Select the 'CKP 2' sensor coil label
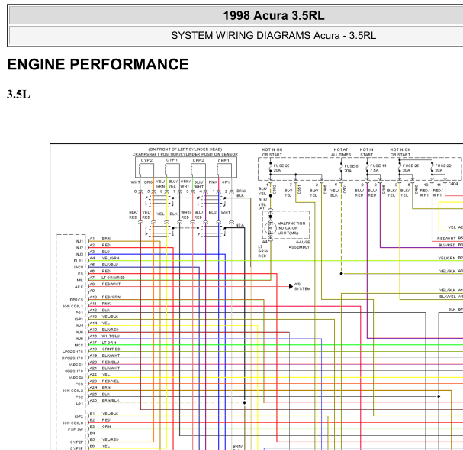The image size is (463, 450). click(x=198, y=160)
